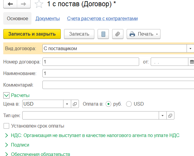The width and height of the screenshot is (194, 156).
Task: Open Вид договора dropdown list
Action: point(190,49)
